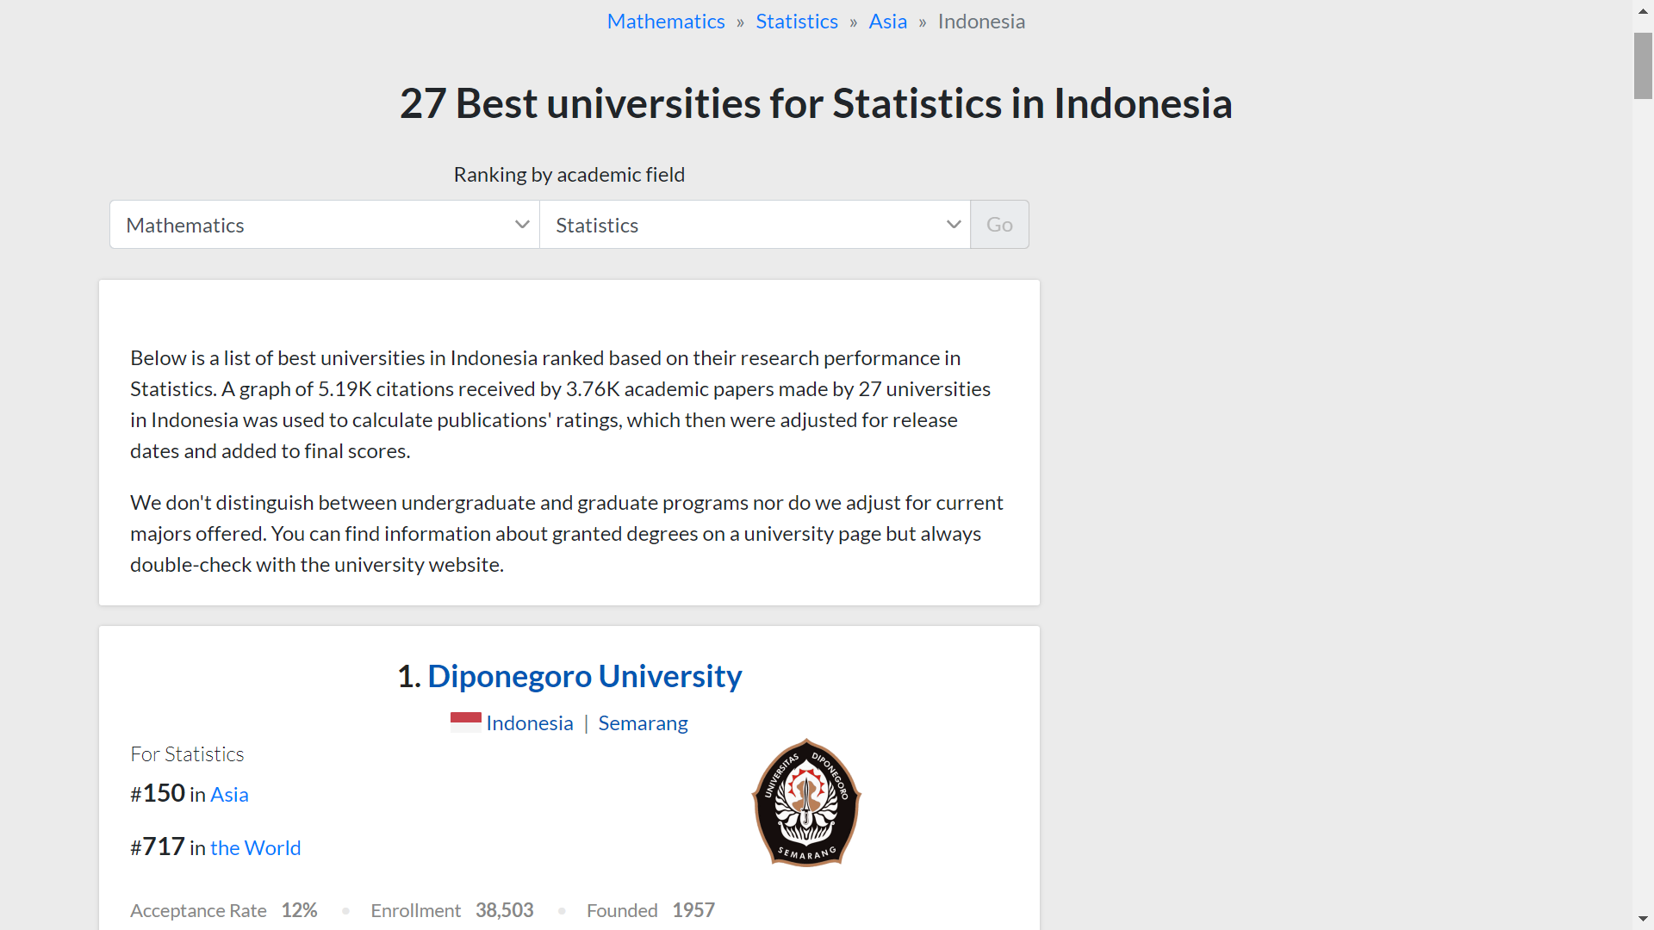
Task: Click the Indonesian flag icon
Action: (x=465, y=722)
